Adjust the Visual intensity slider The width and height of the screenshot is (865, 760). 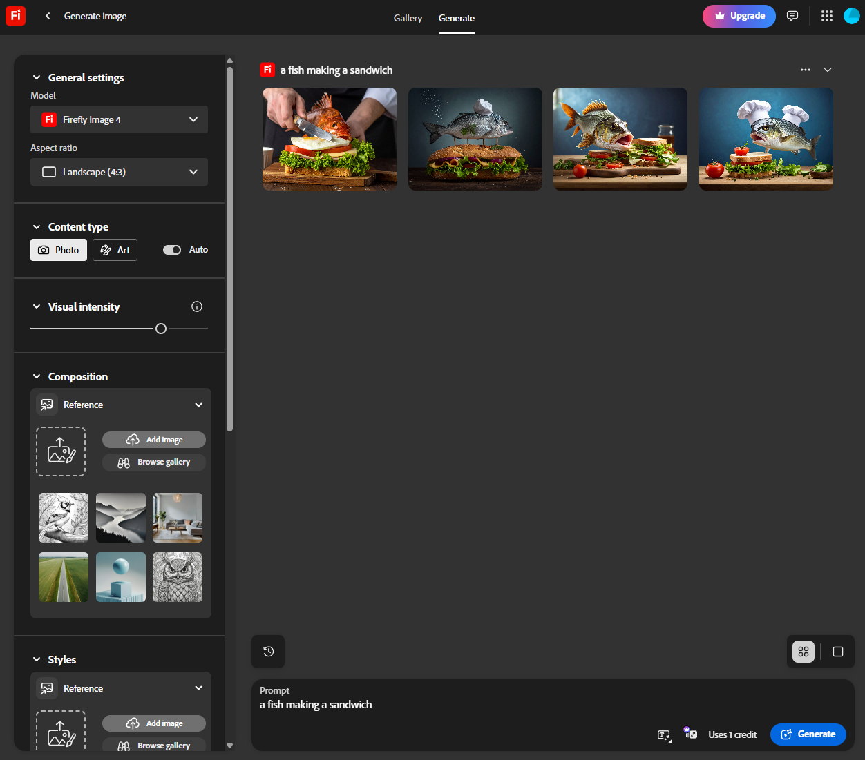click(160, 329)
